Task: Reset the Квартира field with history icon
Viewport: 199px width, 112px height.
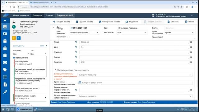Action: (76, 62)
